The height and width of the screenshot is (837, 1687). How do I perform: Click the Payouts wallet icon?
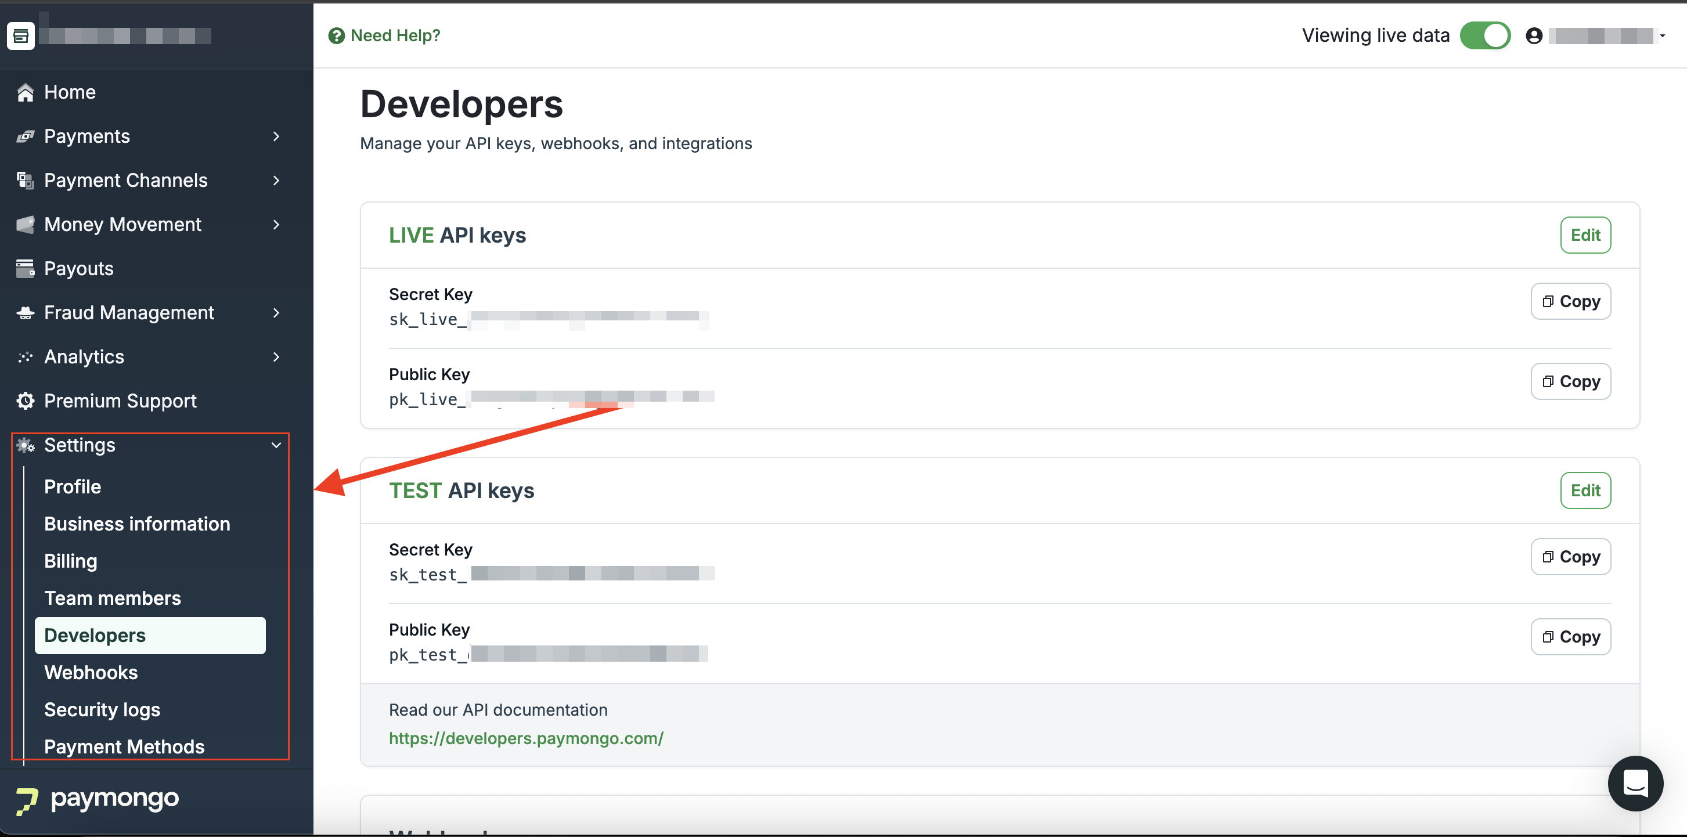click(25, 269)
